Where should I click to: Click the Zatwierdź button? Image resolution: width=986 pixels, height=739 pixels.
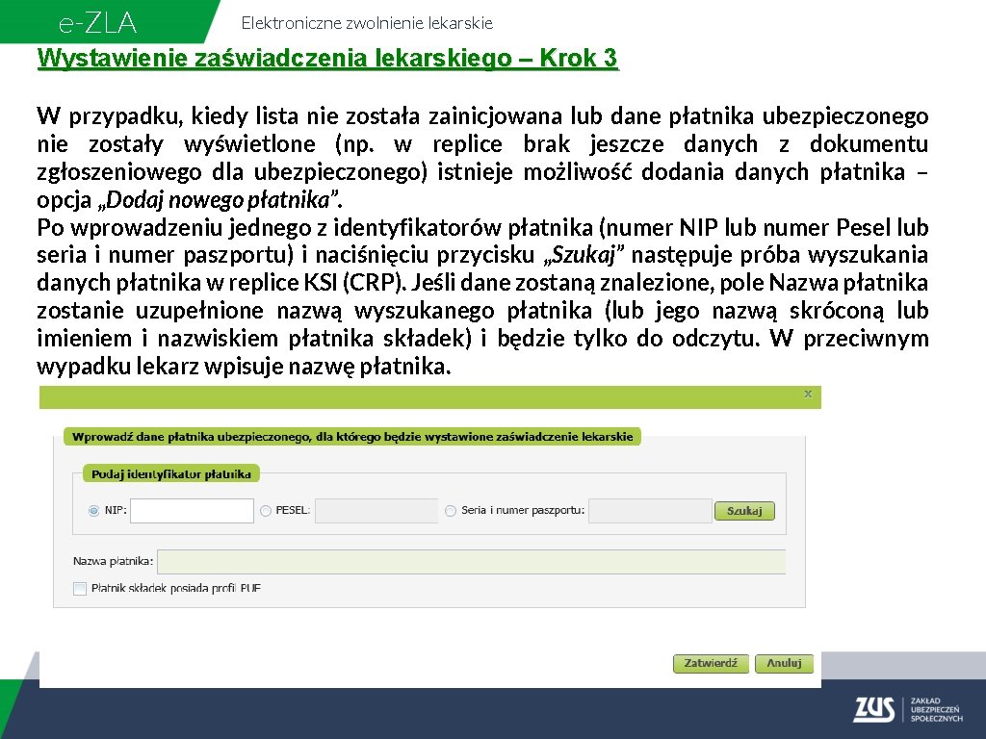(711, 664)
